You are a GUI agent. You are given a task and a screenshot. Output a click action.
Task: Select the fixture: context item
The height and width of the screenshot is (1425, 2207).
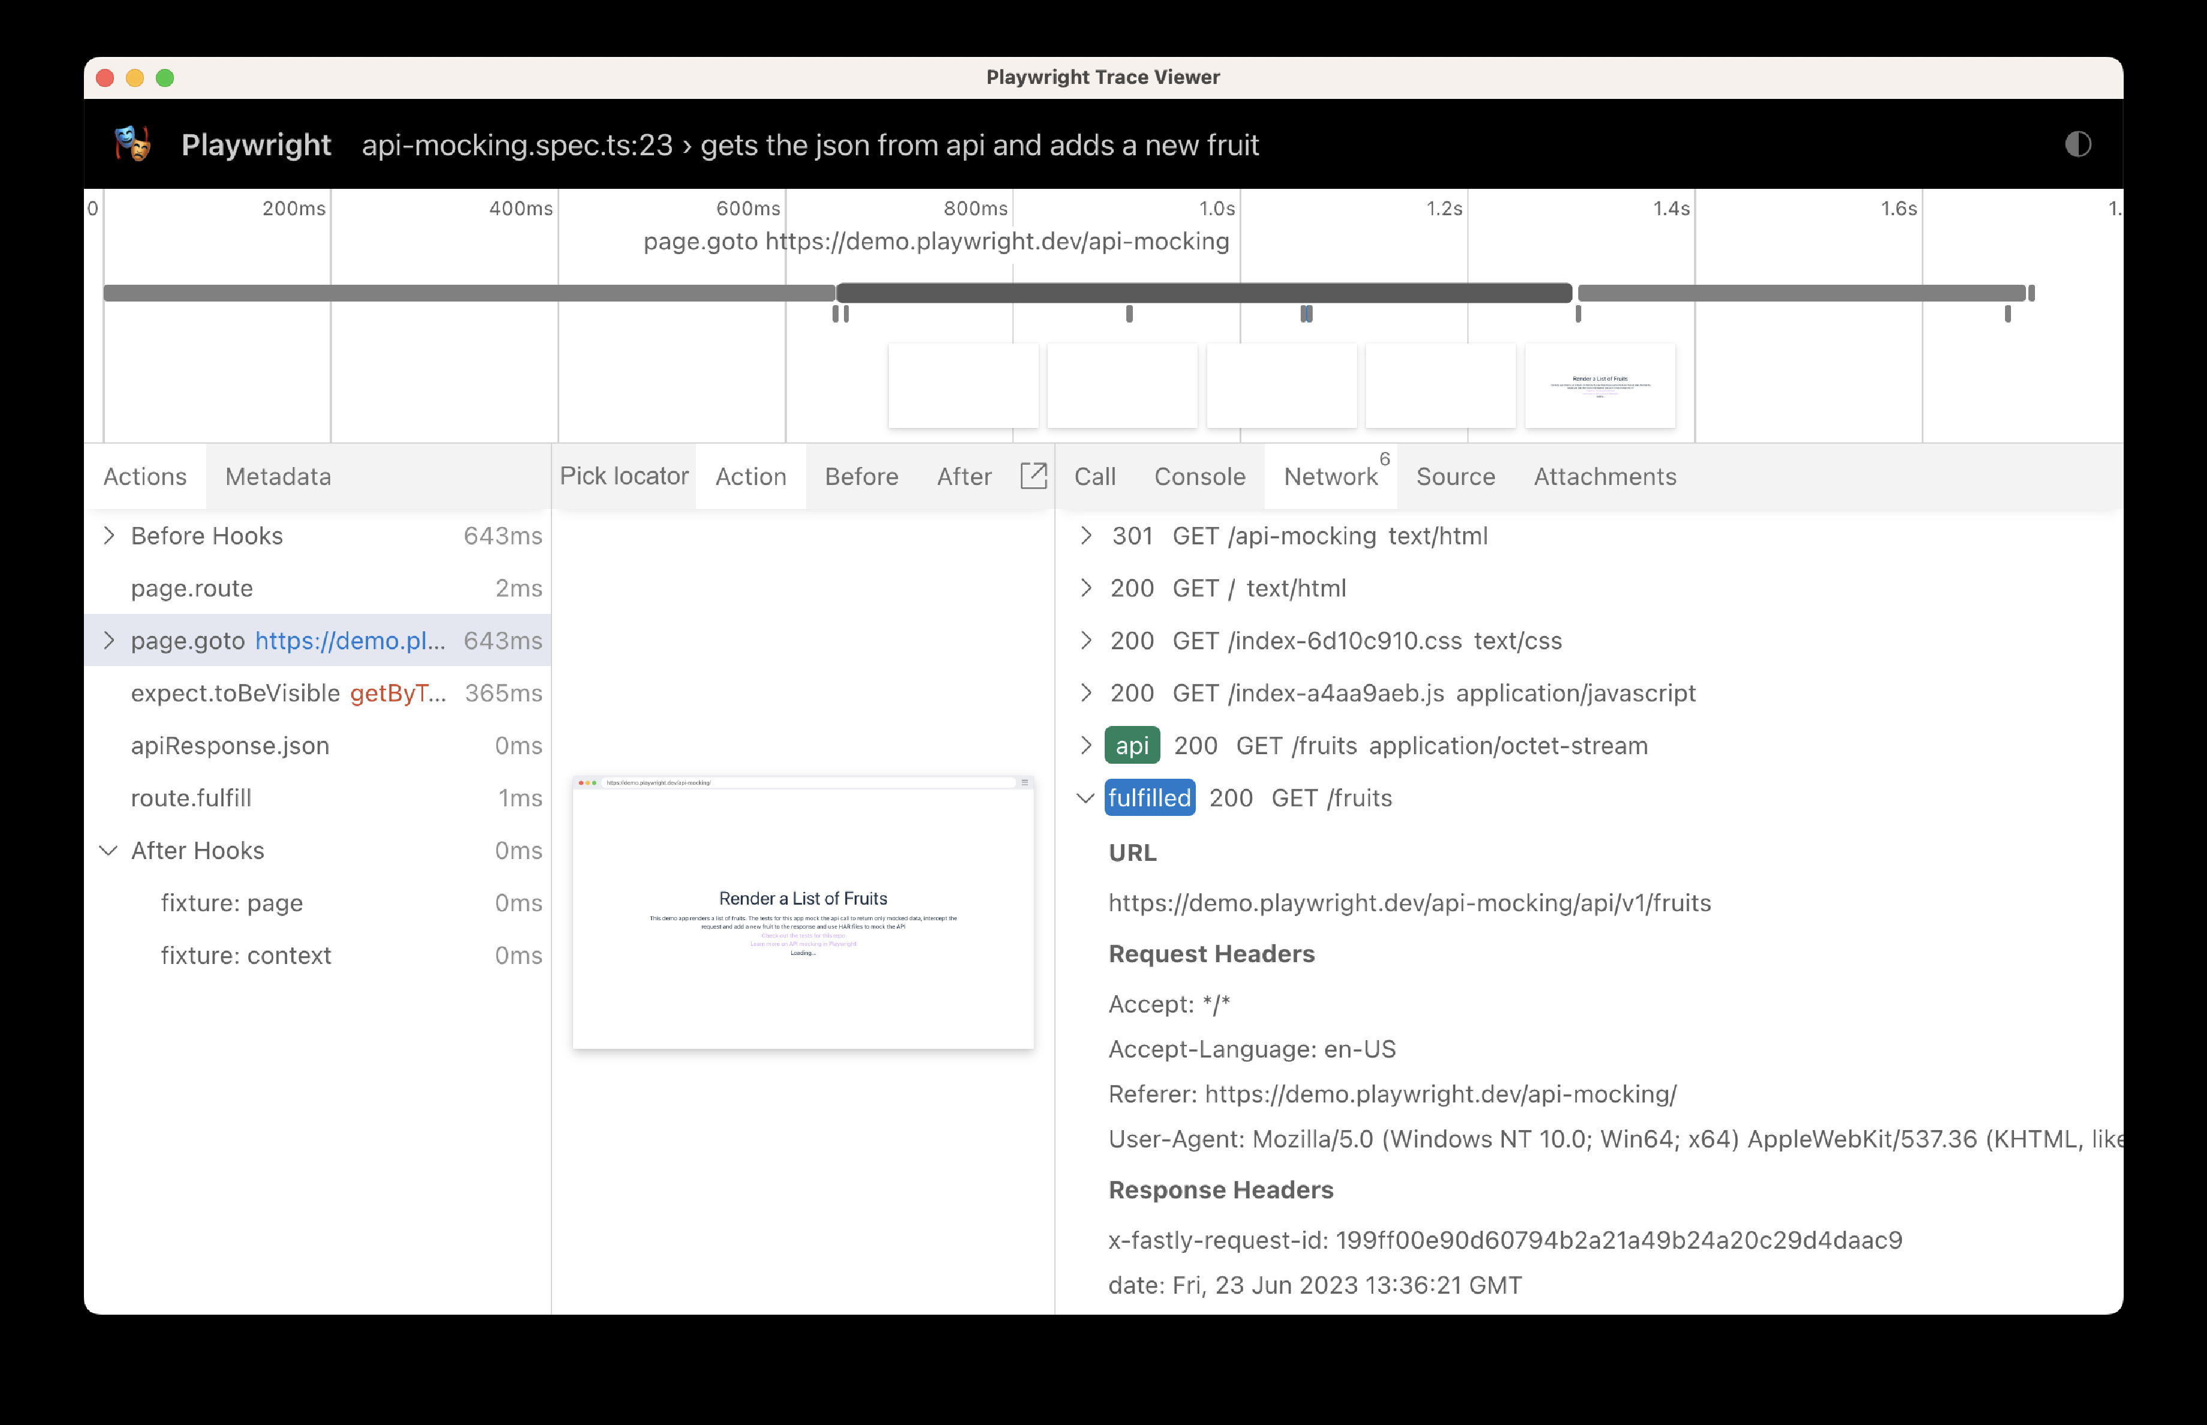pos(317,955)
